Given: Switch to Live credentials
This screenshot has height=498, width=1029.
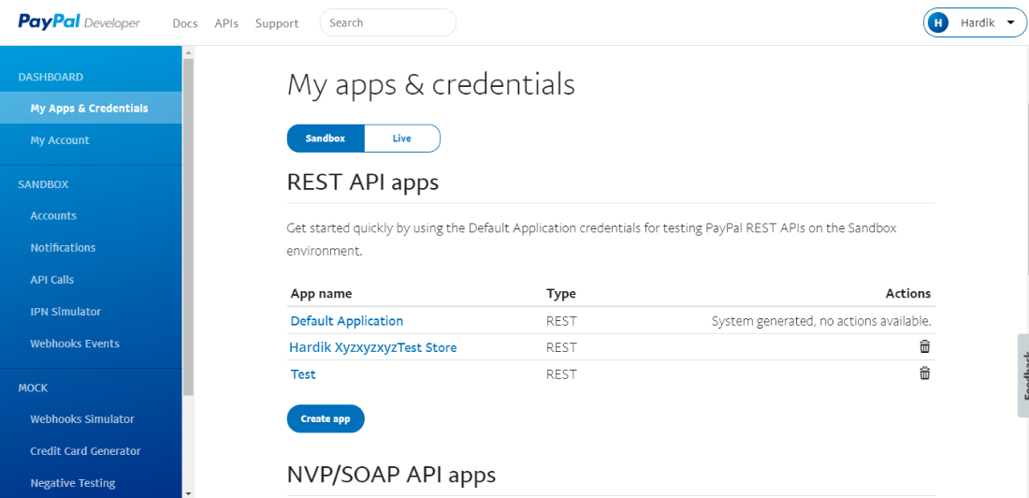Looking at the screenshot, I should coord(401,139).
